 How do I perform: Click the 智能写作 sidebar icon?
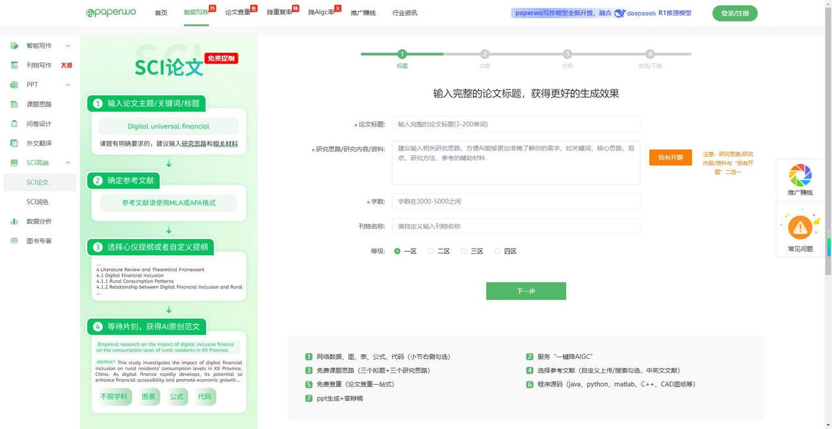pyautogui.click(x=14, y=46)
